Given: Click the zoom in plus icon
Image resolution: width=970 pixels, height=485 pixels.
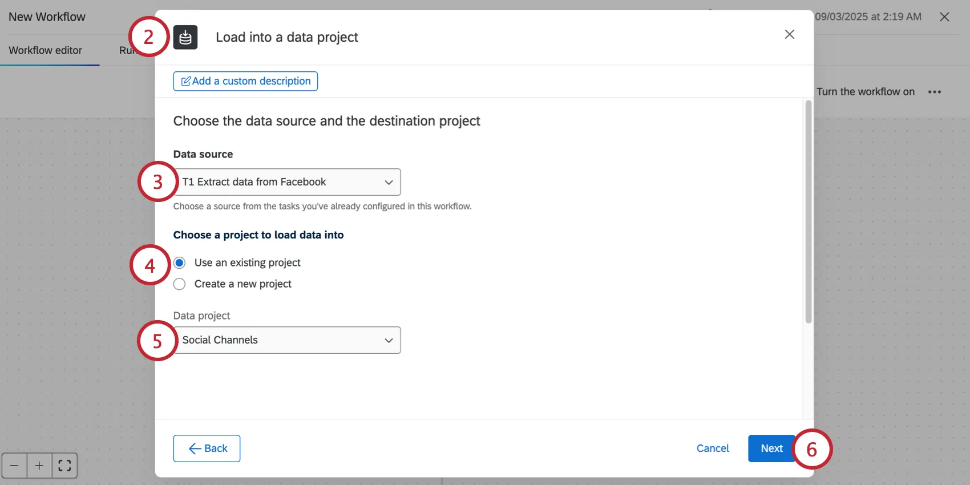Looking at the screenshot, I should tap(39, 466).
